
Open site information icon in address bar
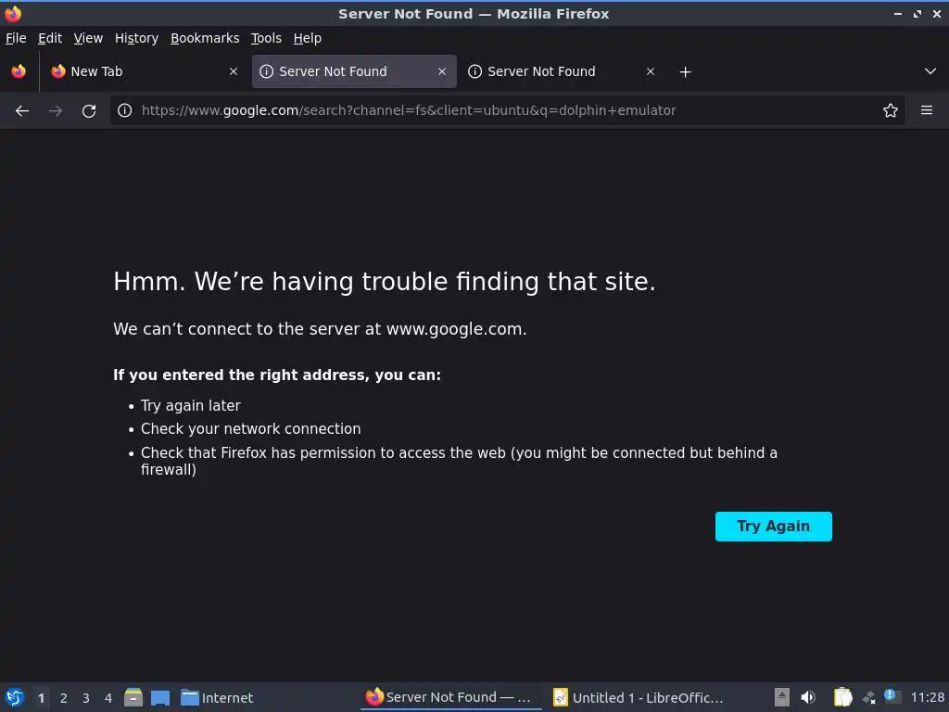point(125,110)
